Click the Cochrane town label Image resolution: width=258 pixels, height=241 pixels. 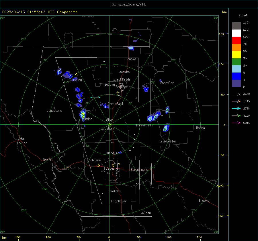pos(94,160)
